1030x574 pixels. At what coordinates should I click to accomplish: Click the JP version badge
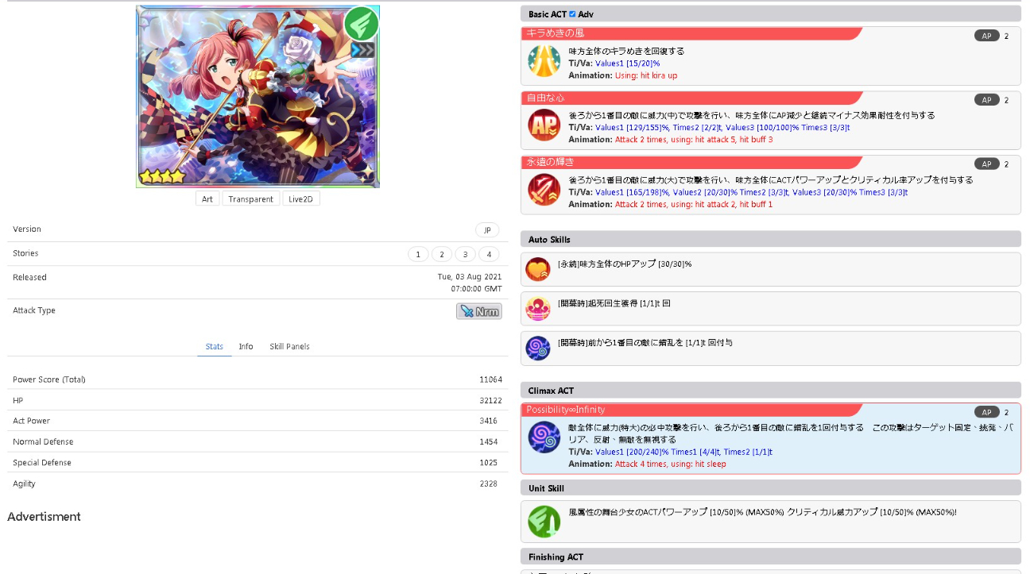(487, 230)
